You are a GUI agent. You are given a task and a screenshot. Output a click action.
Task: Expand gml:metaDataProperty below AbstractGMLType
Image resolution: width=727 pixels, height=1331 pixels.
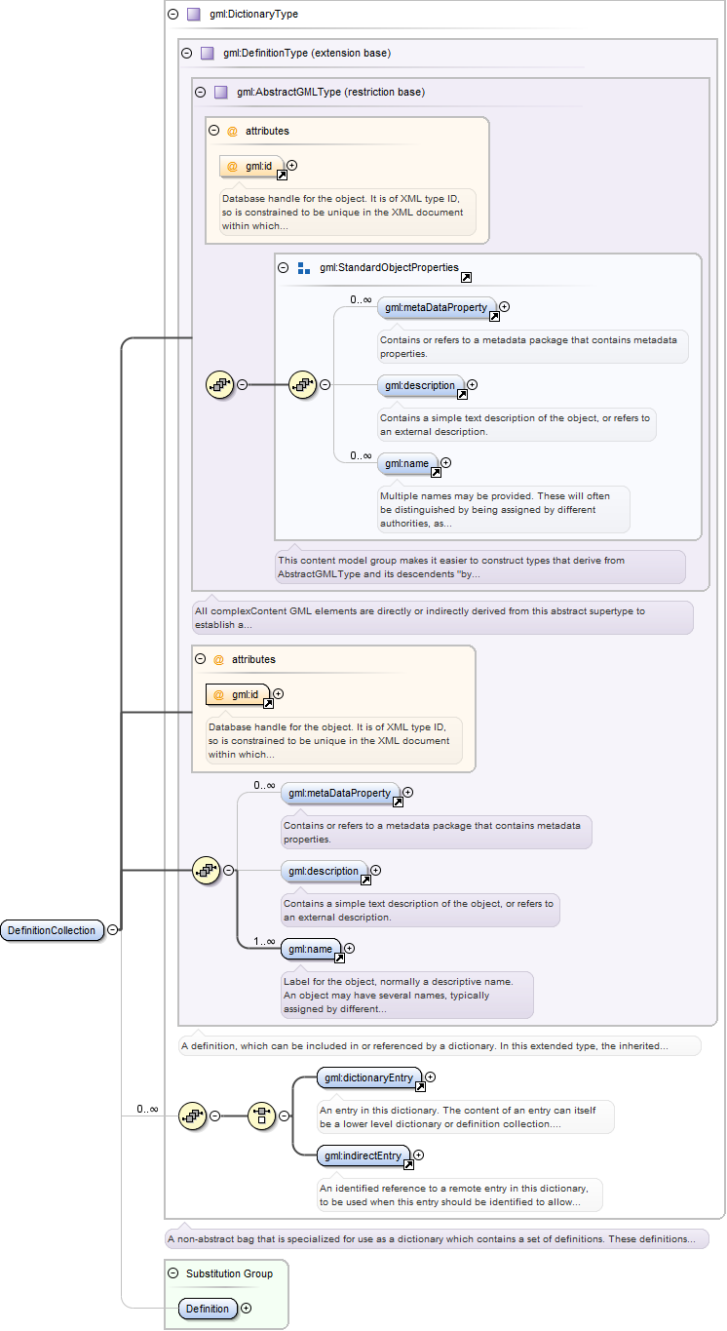coord(407,793)
